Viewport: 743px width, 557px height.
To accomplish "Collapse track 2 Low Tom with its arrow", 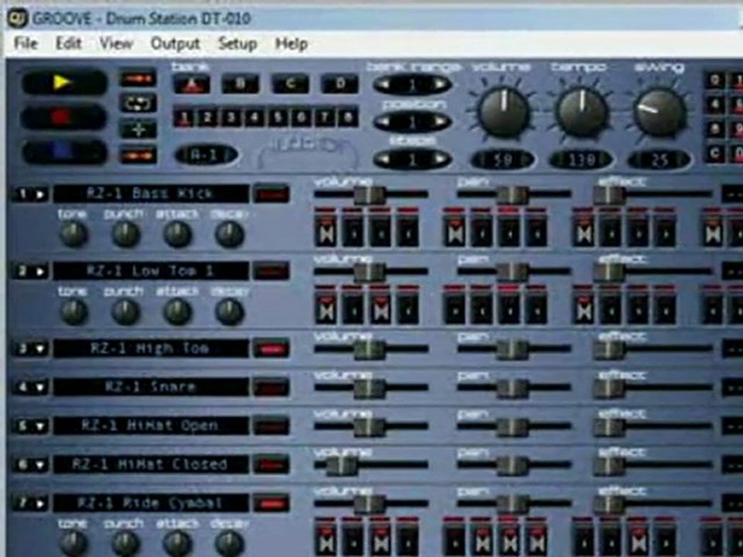I will 40,272.
